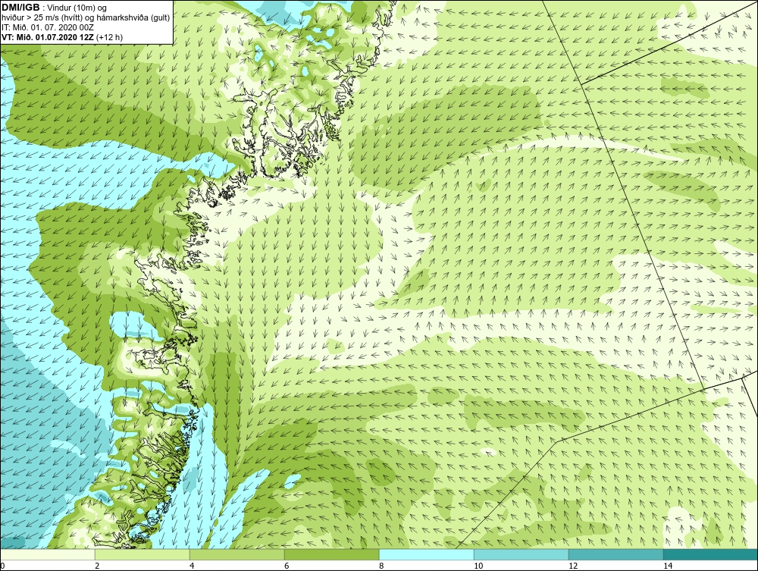Click the scale label '0'

pos(2,566)
